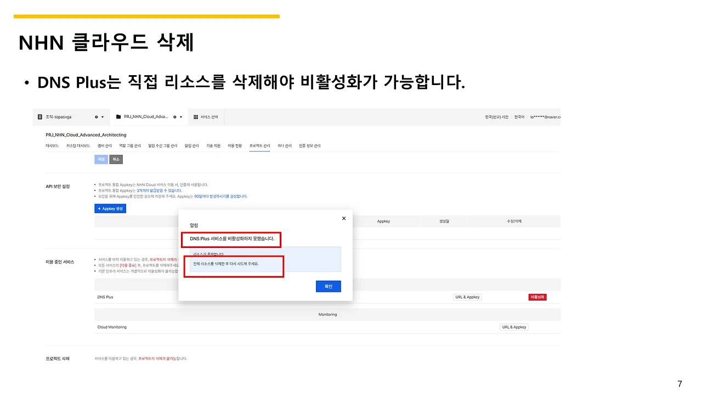Click the DNS Plus service row name
This screenshot has height=395, width=702.
point(105,297)
